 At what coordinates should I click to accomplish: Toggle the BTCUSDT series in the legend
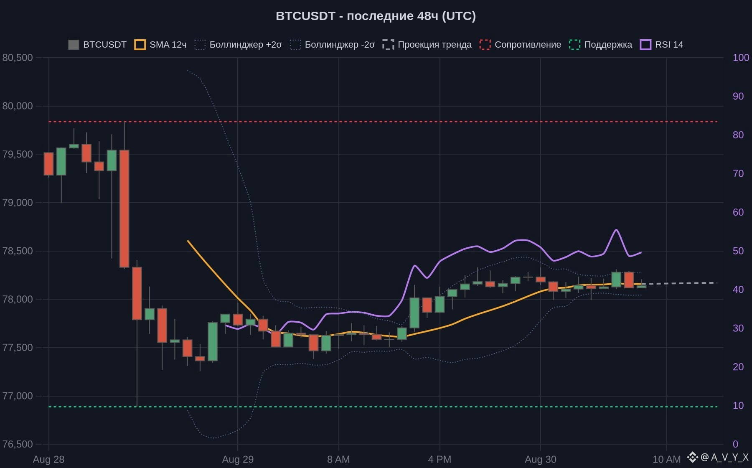click(x=97, y=45)
